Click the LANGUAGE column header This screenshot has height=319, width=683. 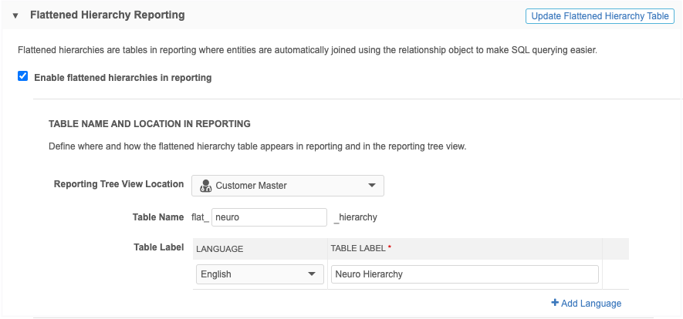(220, 249)
